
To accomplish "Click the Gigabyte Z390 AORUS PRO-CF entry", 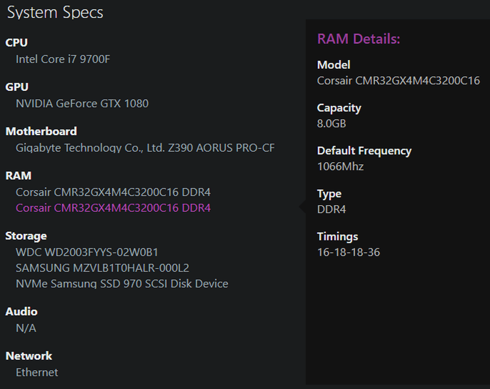I will (x=146, y=147).
